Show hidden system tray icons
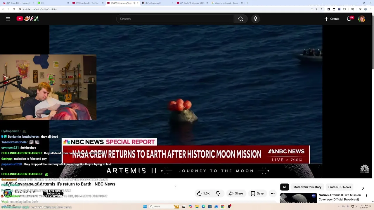 pos(339,206)
